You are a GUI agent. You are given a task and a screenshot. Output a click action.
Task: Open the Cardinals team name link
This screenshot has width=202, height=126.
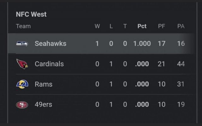click(x=49, y=64)
